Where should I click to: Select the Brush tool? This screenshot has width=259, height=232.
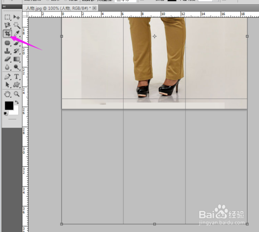pyautogui.click(x=17, y=42)
